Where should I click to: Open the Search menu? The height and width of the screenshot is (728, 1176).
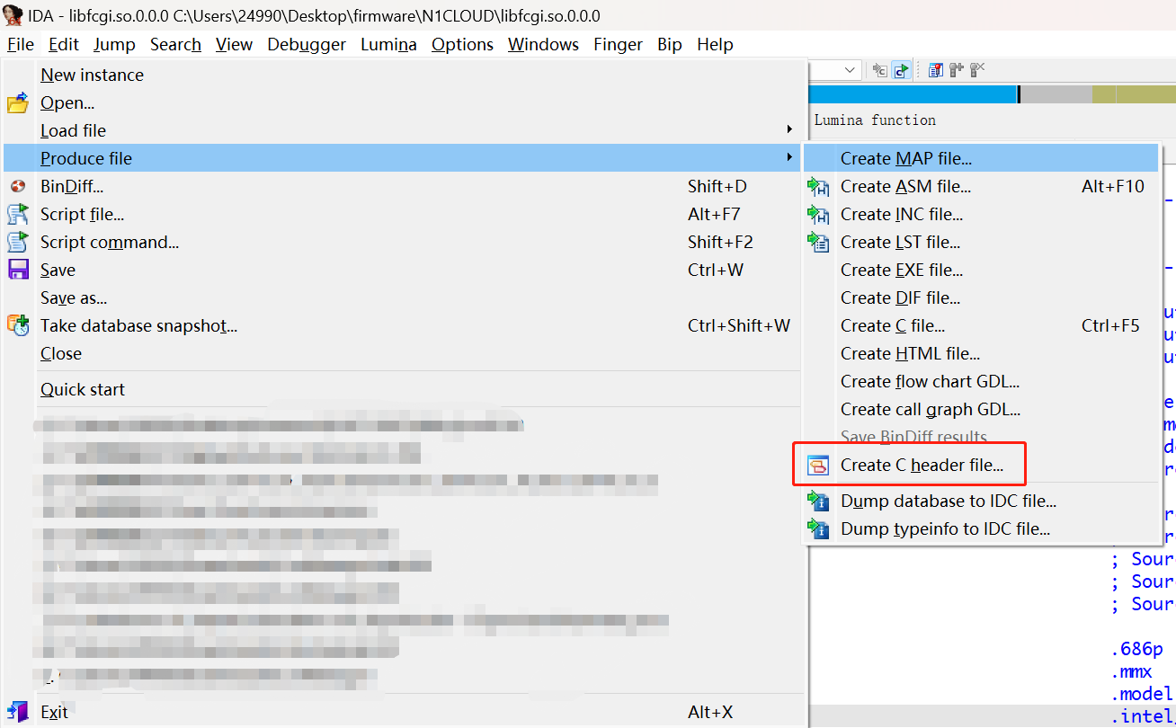click(x=175, y=44)
